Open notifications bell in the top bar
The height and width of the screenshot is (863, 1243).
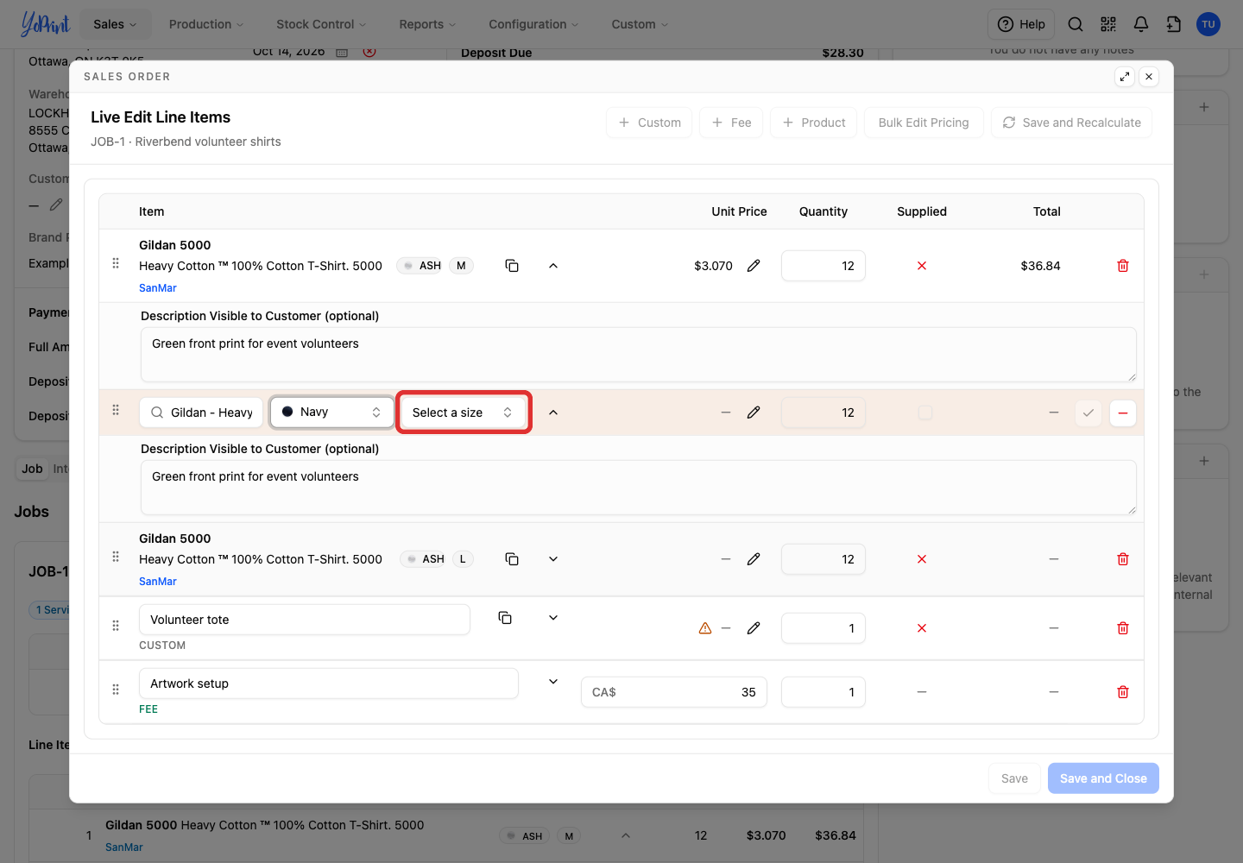(1141, 24)
